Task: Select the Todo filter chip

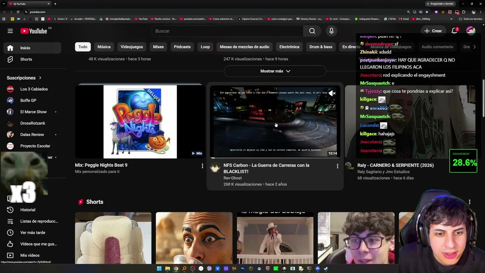Action: pyautogui.click(x=83, y=47)
